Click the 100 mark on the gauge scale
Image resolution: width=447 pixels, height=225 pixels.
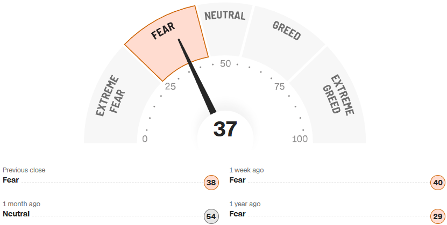300,140
